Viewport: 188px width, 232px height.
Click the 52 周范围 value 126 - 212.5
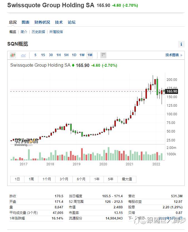tap(114, 202)
